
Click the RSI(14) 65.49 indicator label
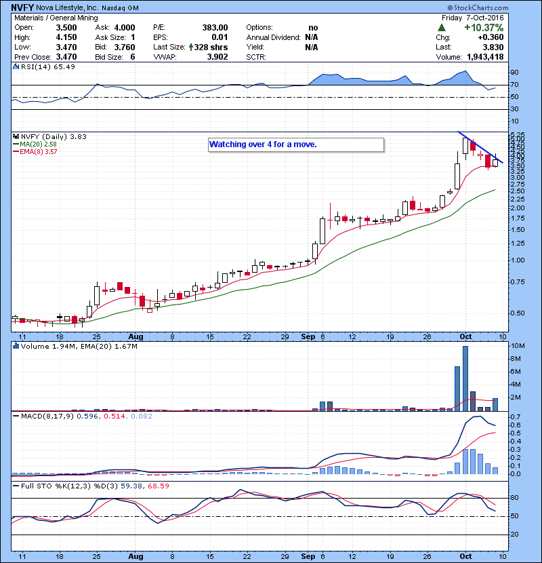47,66
